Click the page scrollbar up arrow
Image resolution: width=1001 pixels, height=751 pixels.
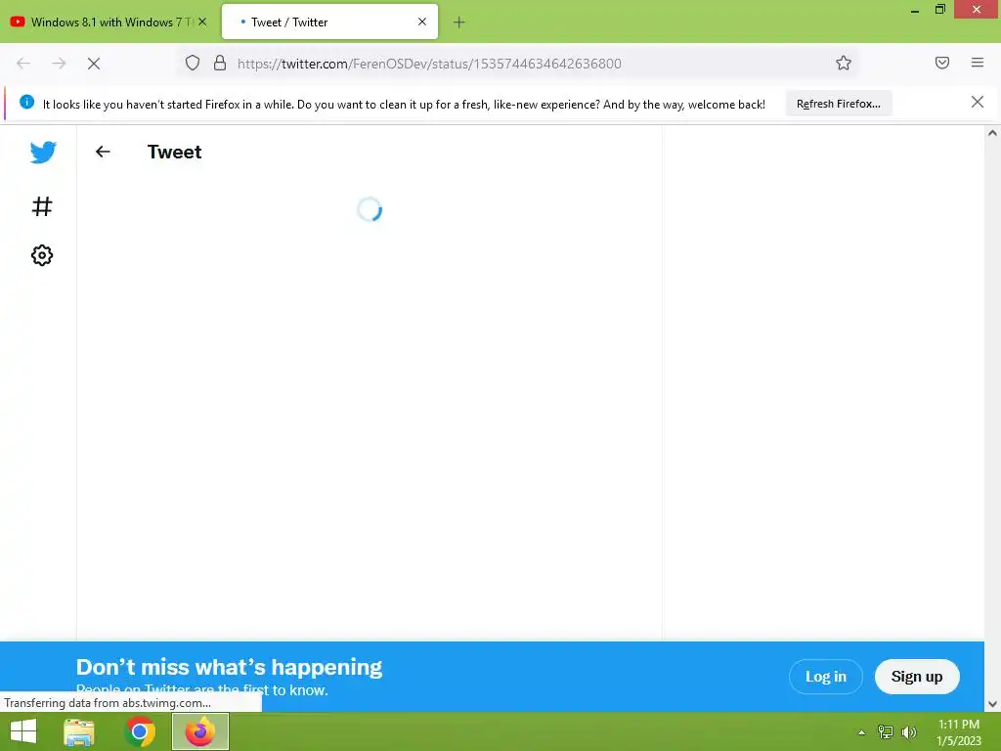pyautogui.click(x=992, y=133)
